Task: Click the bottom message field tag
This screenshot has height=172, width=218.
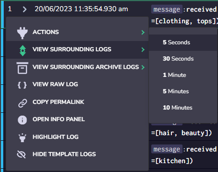Action: (167, 149)
